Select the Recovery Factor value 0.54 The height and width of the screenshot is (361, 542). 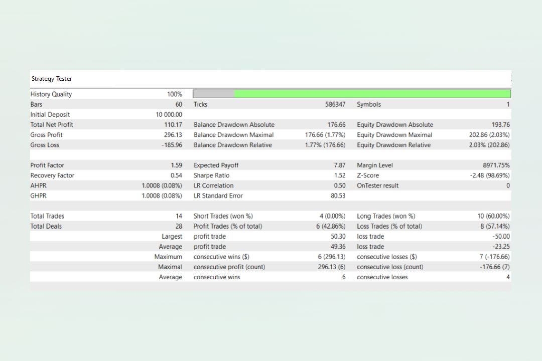coord(176,175)
